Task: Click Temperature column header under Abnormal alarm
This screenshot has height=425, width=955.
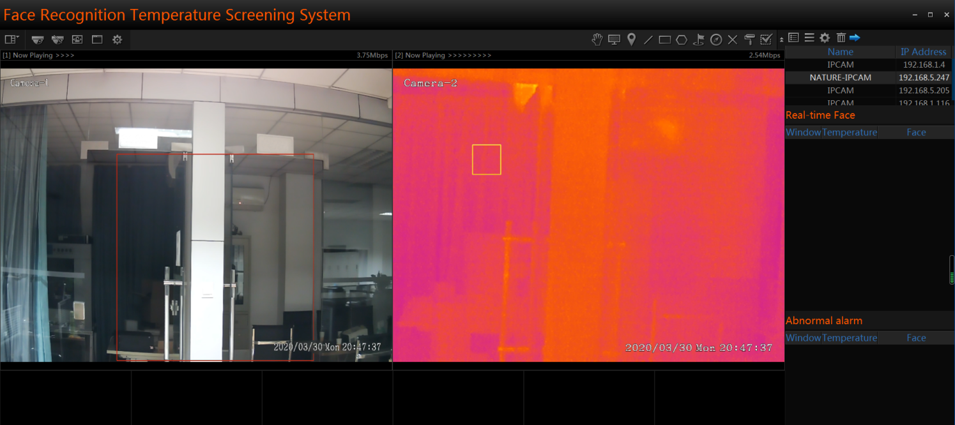Action: click(x=850, y=338)
